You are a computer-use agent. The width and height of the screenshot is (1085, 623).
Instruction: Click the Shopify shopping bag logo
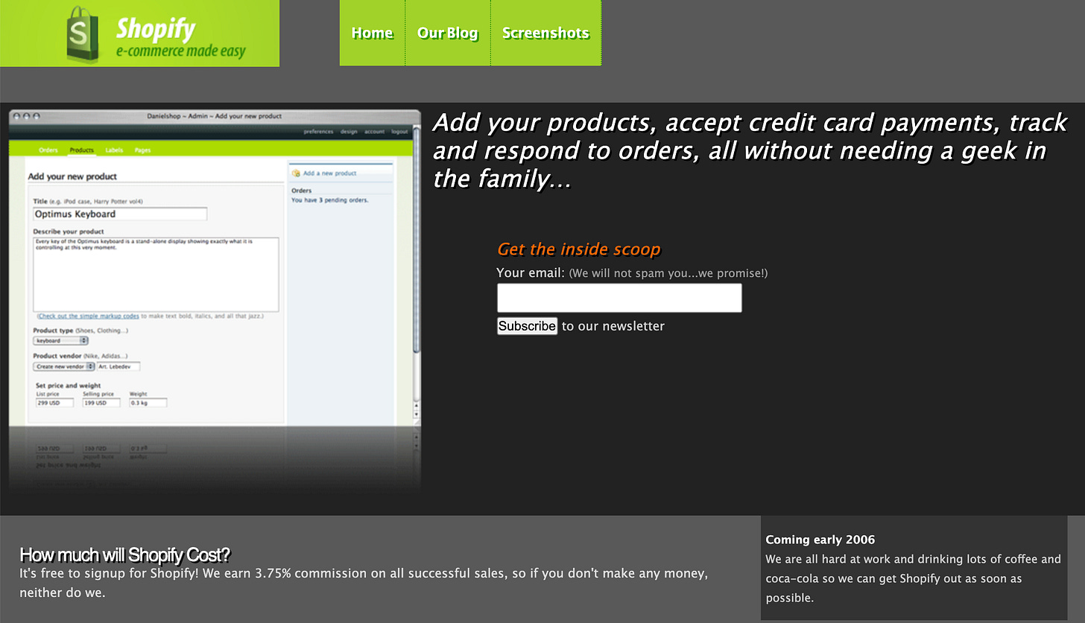pos(82,33)
